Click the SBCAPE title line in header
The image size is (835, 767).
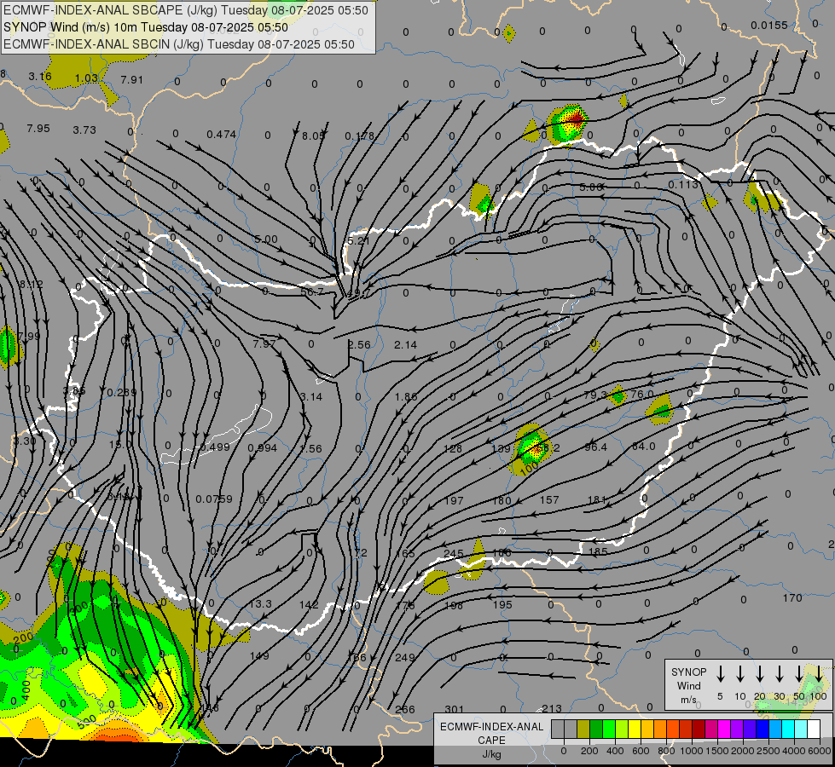point(185,10)
